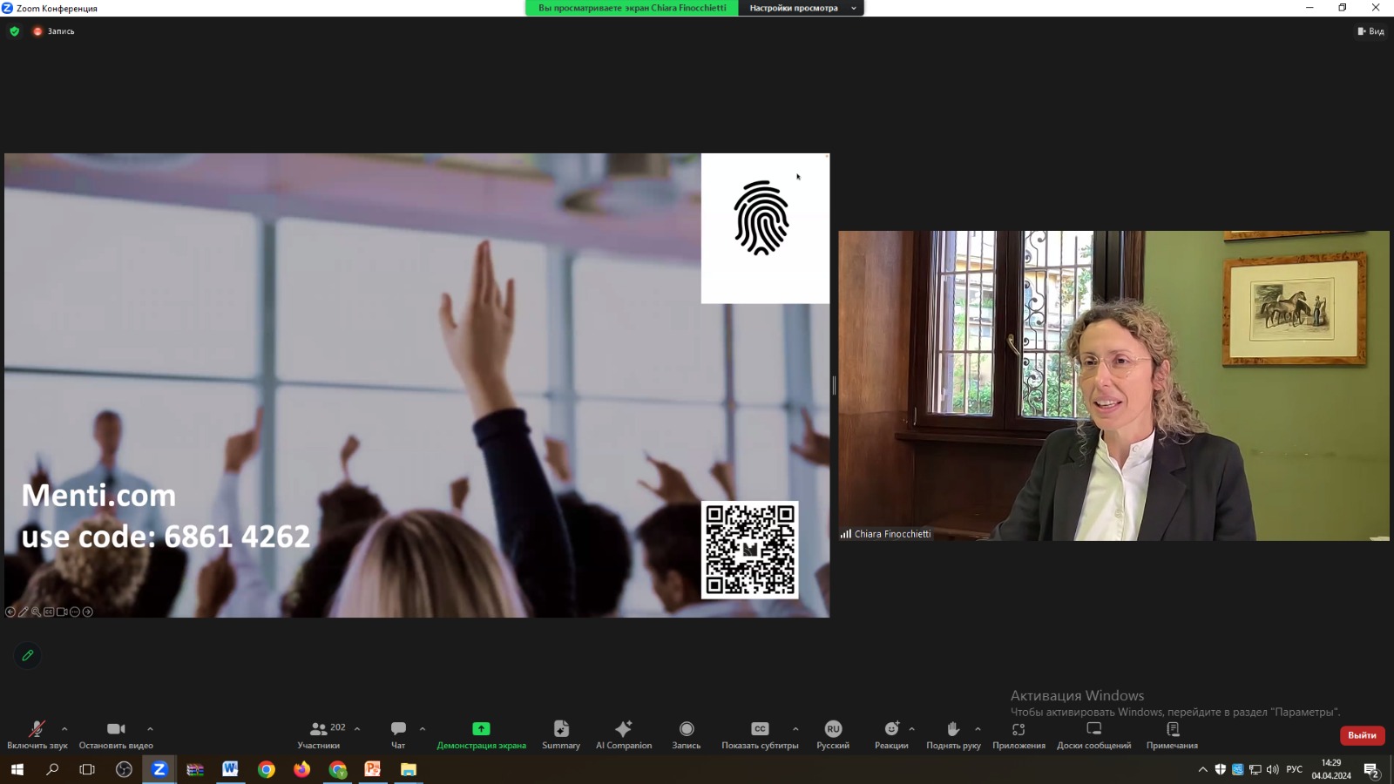Open the AI Companion panel
The height and width of the screenshot is (784, 1394).
tap(623, 733)
